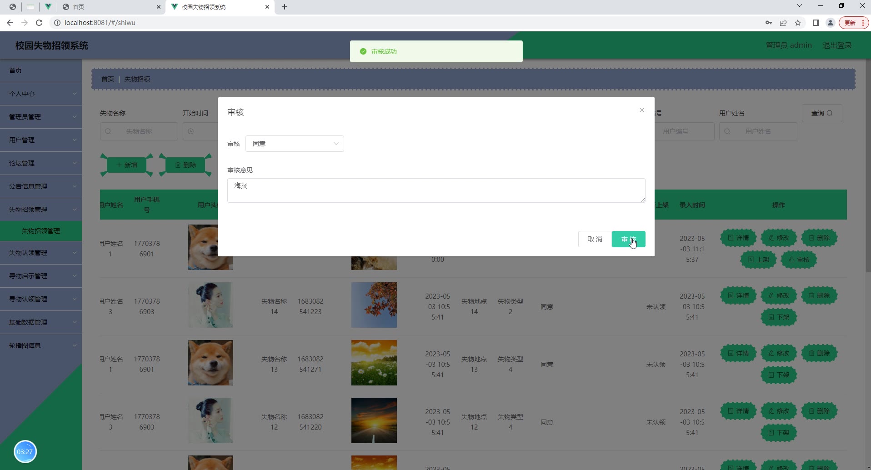
Task: Click the 删除 batch delete button
Action: click(x=185, y=165)
